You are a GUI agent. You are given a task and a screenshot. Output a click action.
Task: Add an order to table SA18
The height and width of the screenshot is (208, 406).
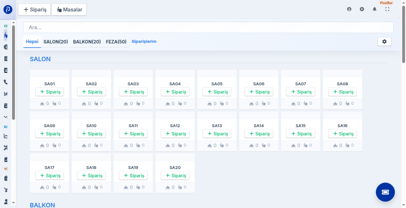(x=91, y=176)
